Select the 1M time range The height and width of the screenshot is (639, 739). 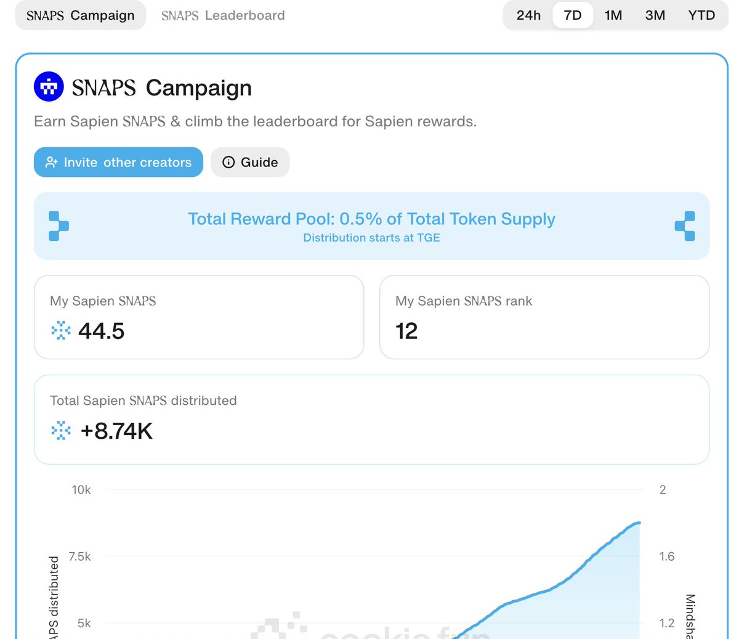coord(613,15)
